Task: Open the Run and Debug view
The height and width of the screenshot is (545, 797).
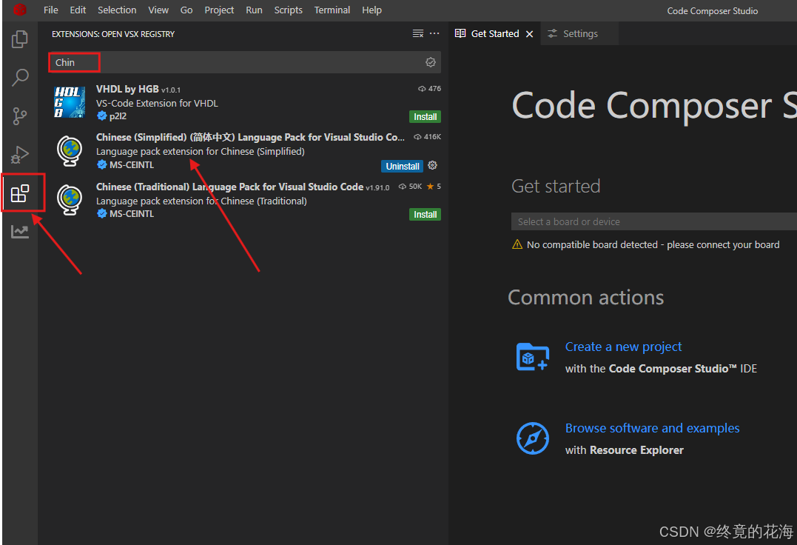Action: 20,155
